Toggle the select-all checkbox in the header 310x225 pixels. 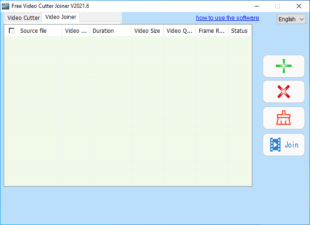(12, 31)
